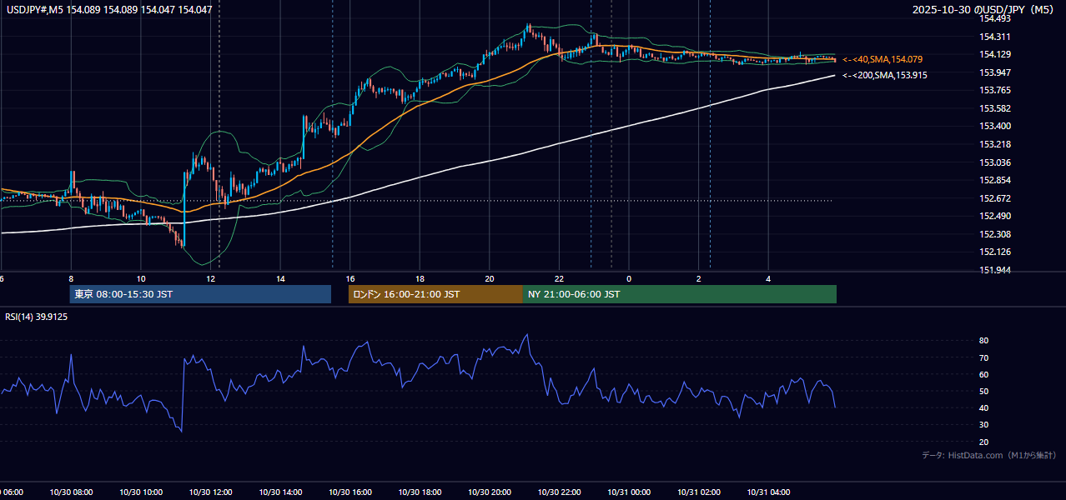The width and height of the screenshot is (1066, 500).
Task: Click the 153.765 price axis label
Action: coord(995,90)
